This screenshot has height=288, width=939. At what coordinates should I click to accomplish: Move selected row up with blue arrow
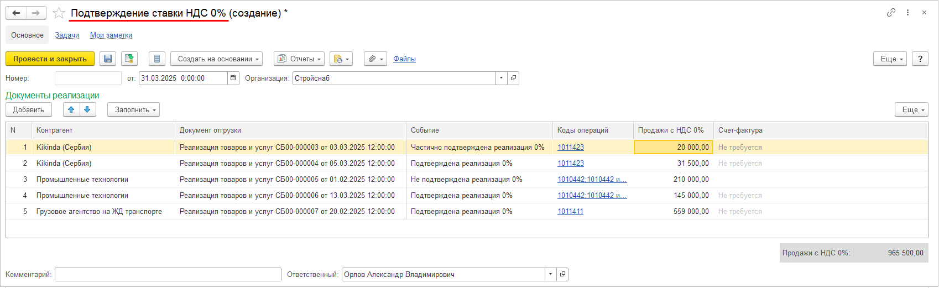coord(71,109)
